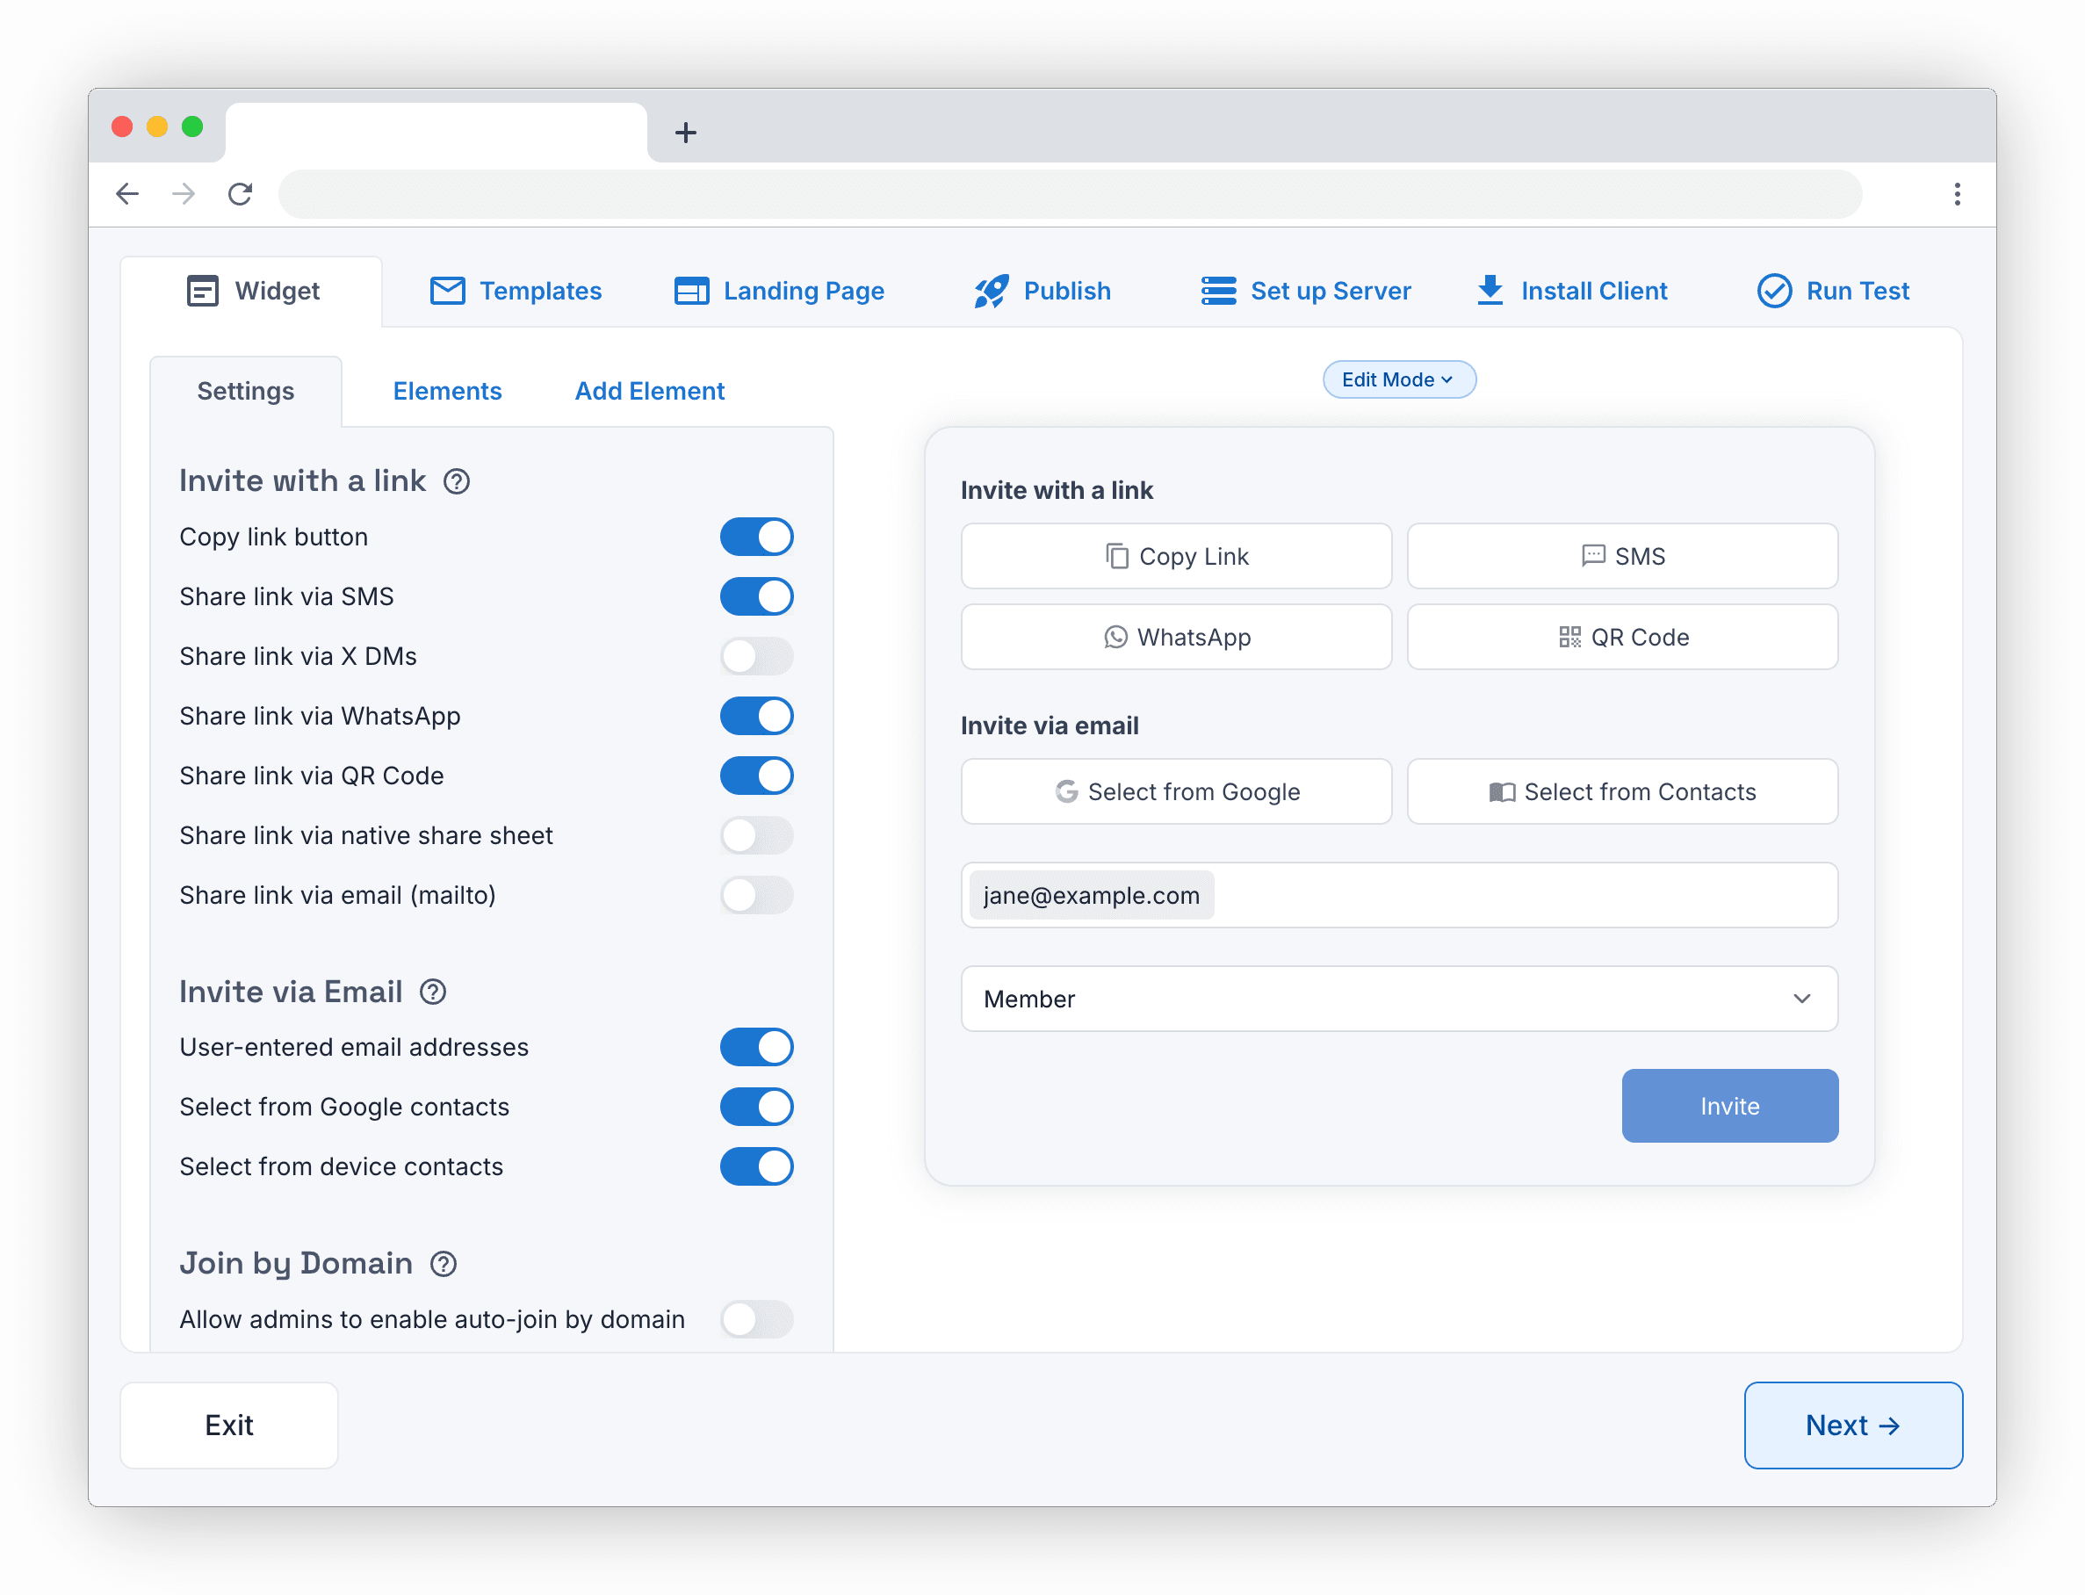Disable Share link via SMS
Image resolution: width=2085 pixels, height=1595 pixels.
757,596
